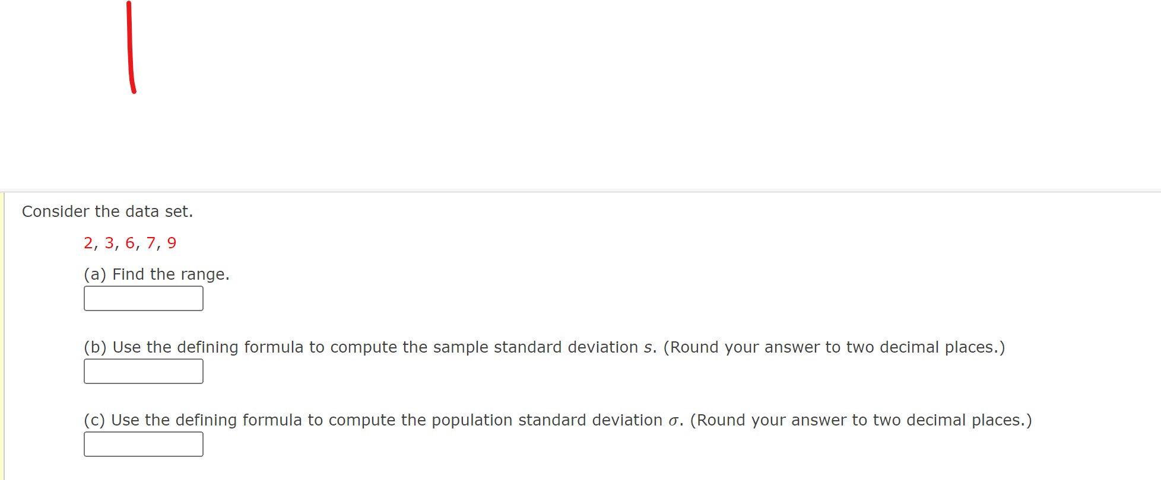Click inside the empty range answer field
1161x480 pixels.
(143, 298)
